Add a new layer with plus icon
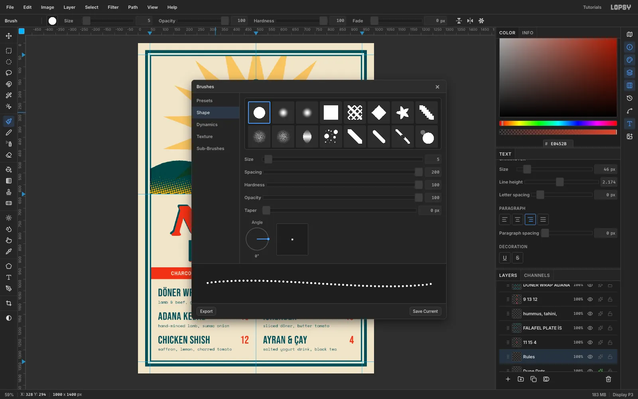 pyautogui.click(x=508, y=379)
